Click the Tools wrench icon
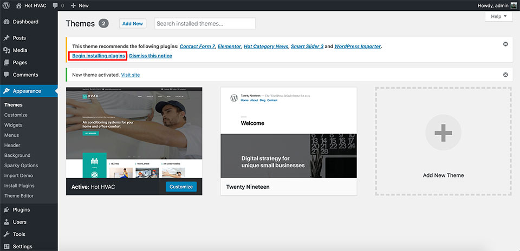Image resolution: width=520 pixels, height=251 pixels. click(x=6, y=234)
